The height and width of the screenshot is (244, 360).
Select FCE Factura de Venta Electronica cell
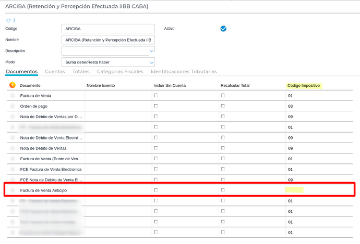(x=52, y=170)
